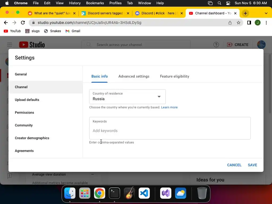Close the Discord #click here tab
Screen dimensions: 272x204
(x=182, y=13)
